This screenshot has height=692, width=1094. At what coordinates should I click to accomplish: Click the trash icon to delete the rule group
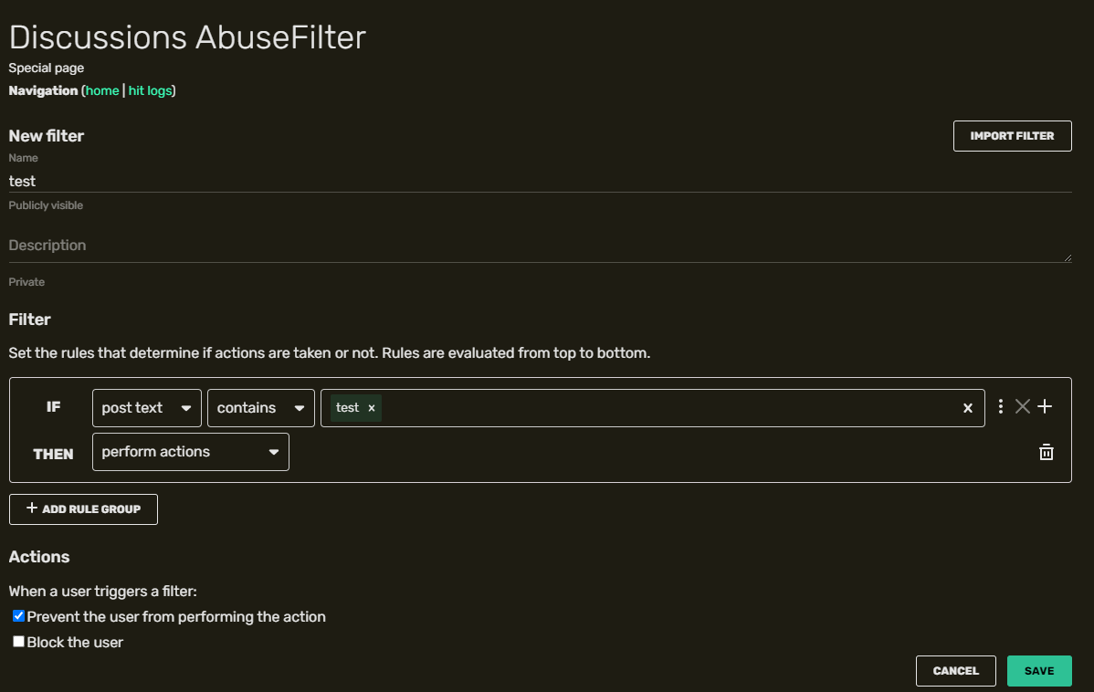tap(1047, 452)
